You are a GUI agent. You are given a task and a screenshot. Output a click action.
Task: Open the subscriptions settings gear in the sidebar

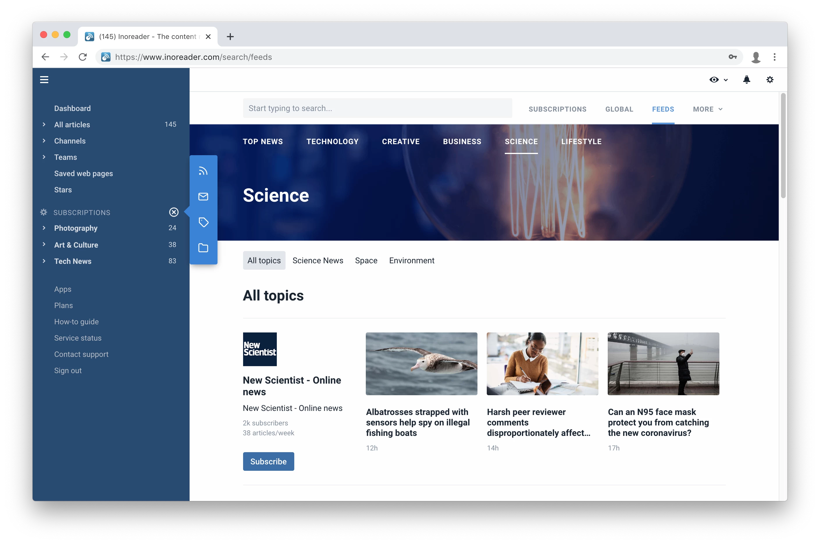click(x=43, y=212)
